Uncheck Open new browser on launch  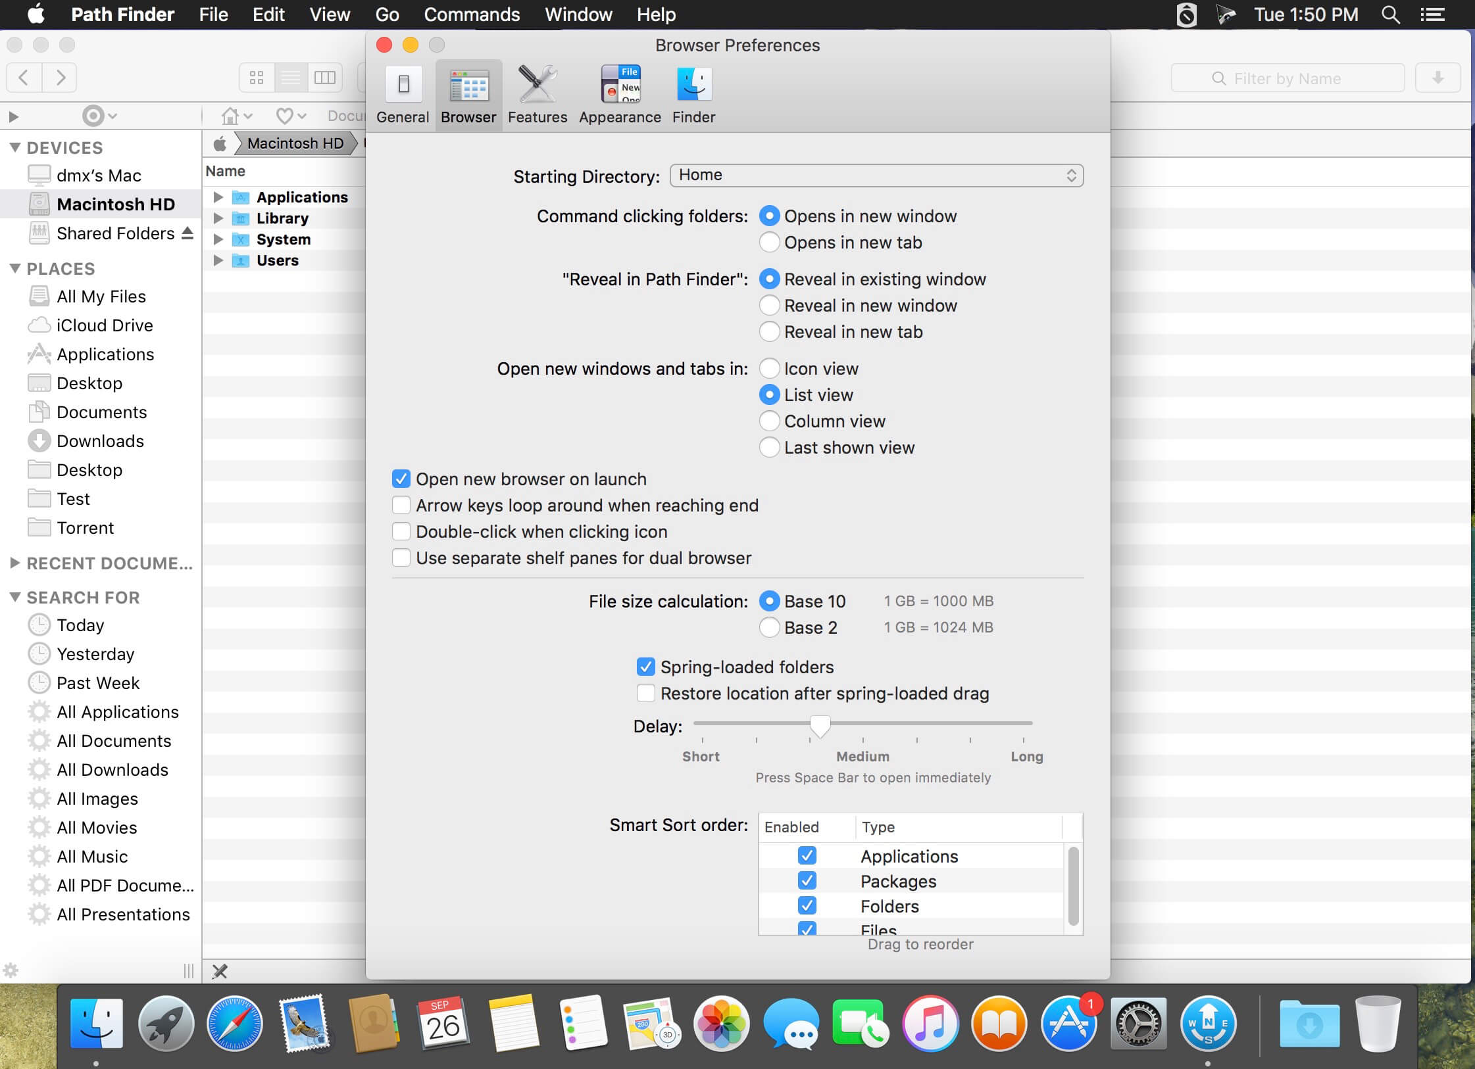click(401, 479)
